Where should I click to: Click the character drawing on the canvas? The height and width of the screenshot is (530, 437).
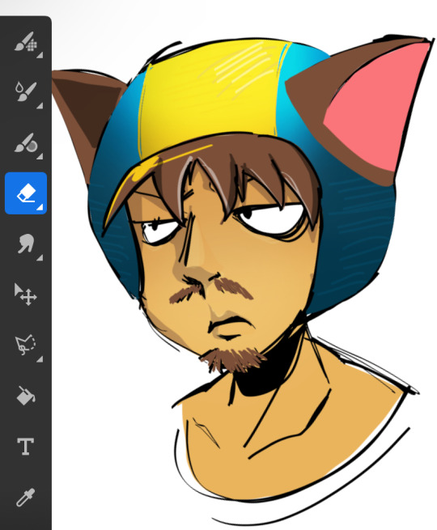click(244, 281)
